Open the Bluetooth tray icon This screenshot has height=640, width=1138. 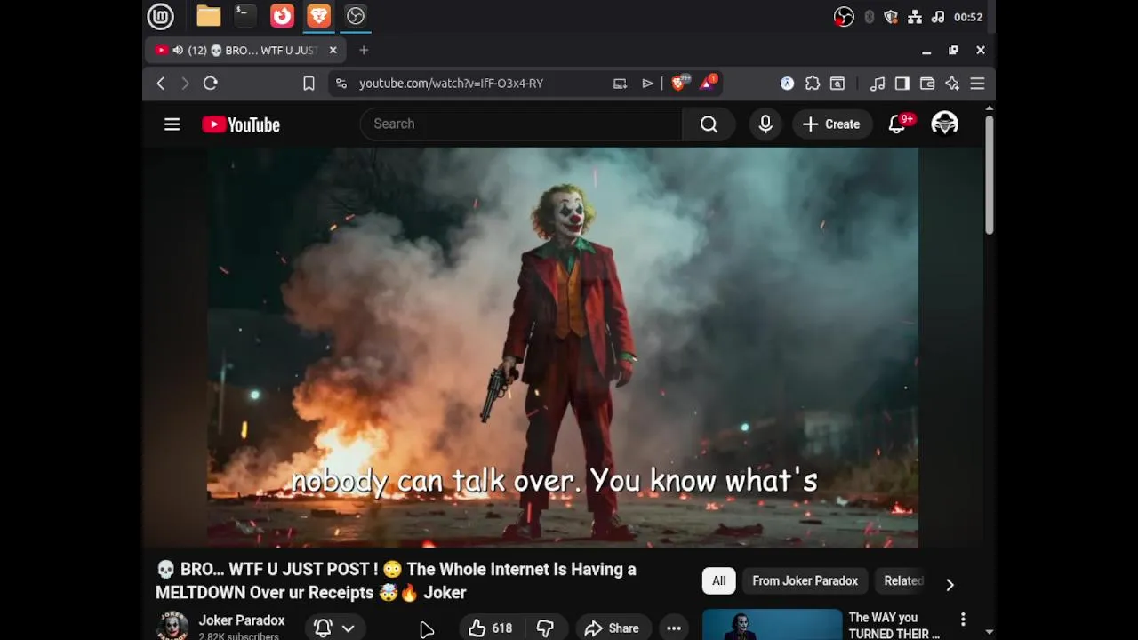tap(869, 17)
